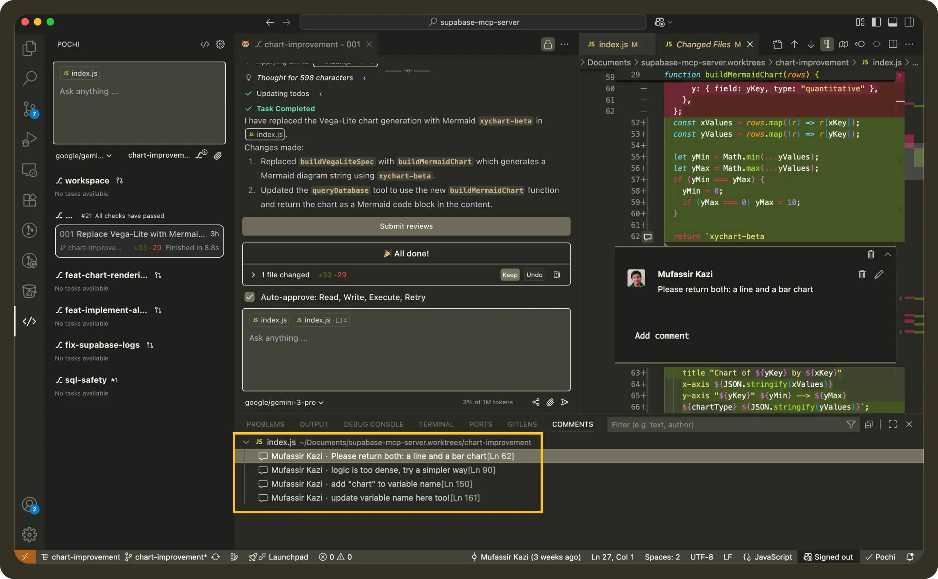Collapse the index.js comments tree
Screen dimensions: 938x579
coord(246,442)
